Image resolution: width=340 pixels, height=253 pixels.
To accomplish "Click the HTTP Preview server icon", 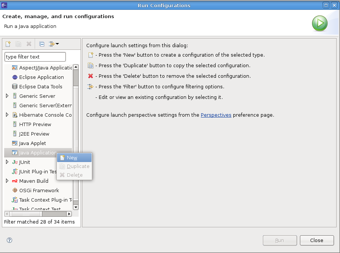I will click(x=15, y=124).
